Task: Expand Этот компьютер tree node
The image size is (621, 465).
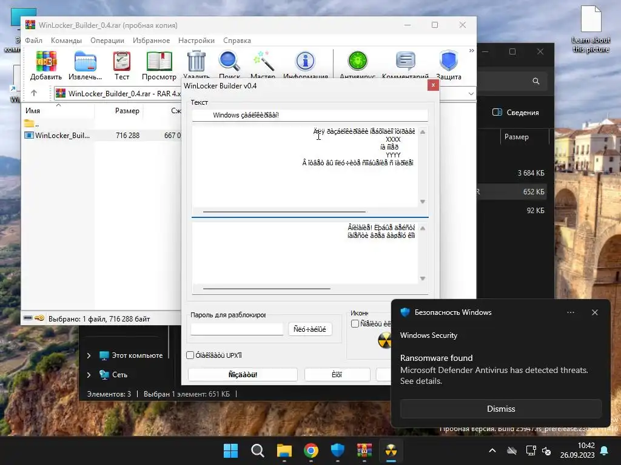Action: tap(89, 355)
